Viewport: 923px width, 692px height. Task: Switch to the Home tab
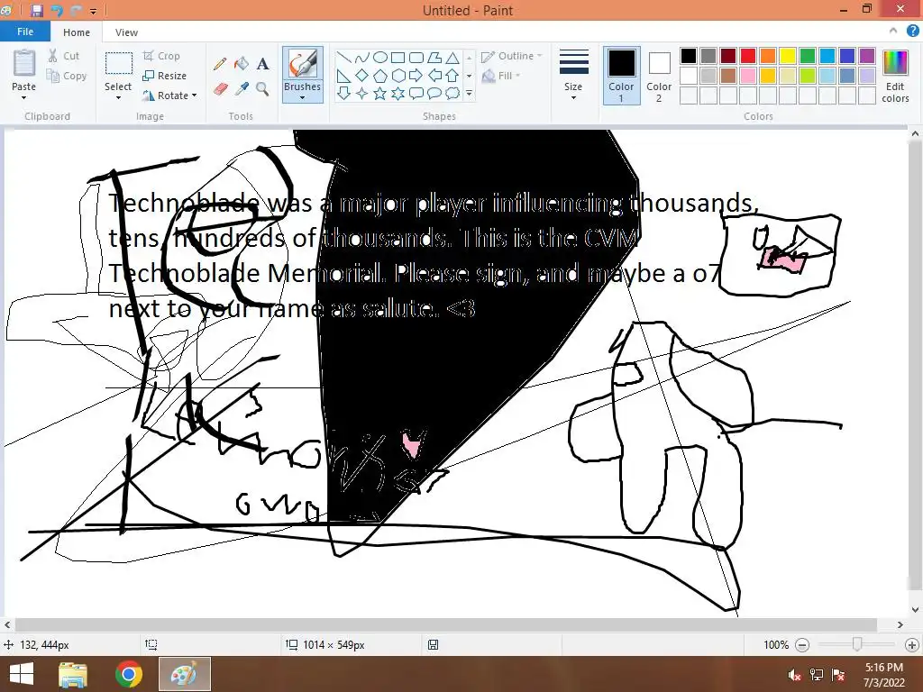[x=77, y=32]
